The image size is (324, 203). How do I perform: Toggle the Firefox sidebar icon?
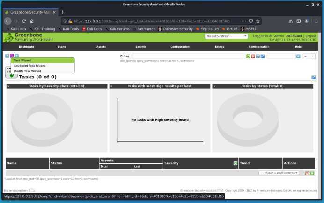[x=299, y=21]
